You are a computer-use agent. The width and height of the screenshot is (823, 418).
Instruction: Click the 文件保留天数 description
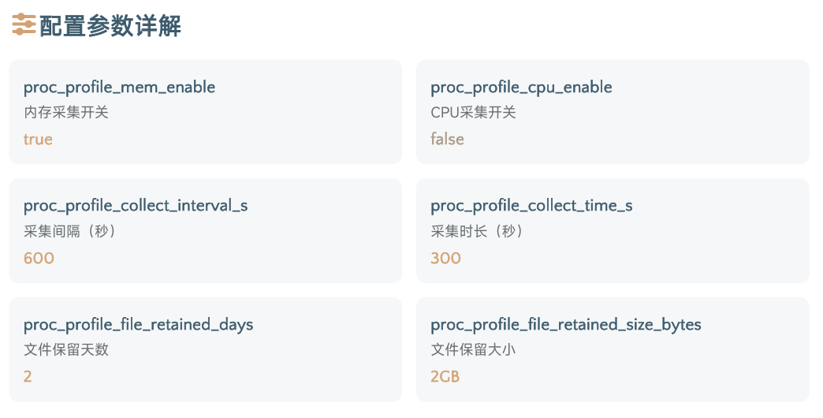[x=66, y=349]
